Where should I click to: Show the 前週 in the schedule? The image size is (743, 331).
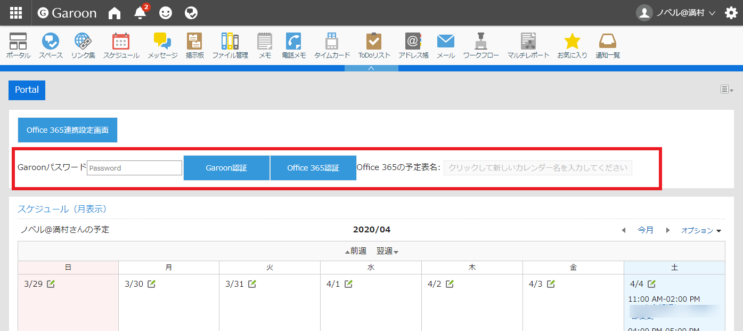[356, 251]
